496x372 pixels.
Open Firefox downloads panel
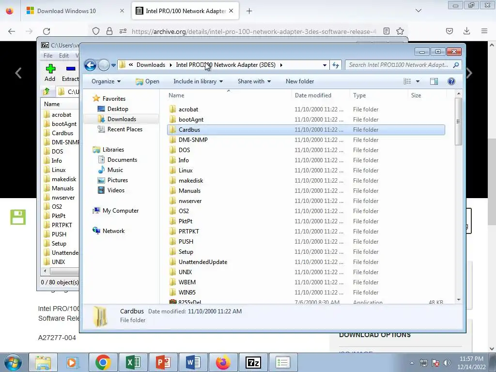tap(466, 31)
